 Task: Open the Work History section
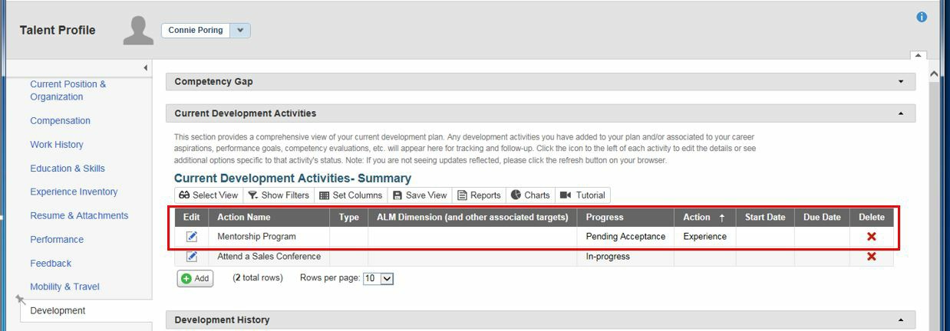57,145
